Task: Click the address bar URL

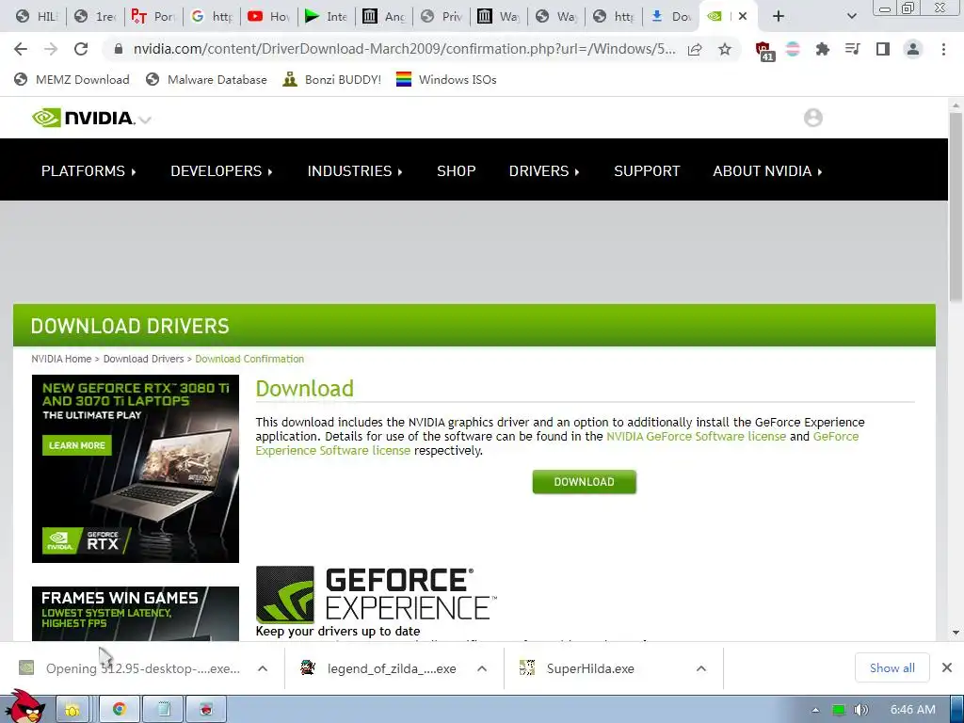Action: tap(404, 49)
